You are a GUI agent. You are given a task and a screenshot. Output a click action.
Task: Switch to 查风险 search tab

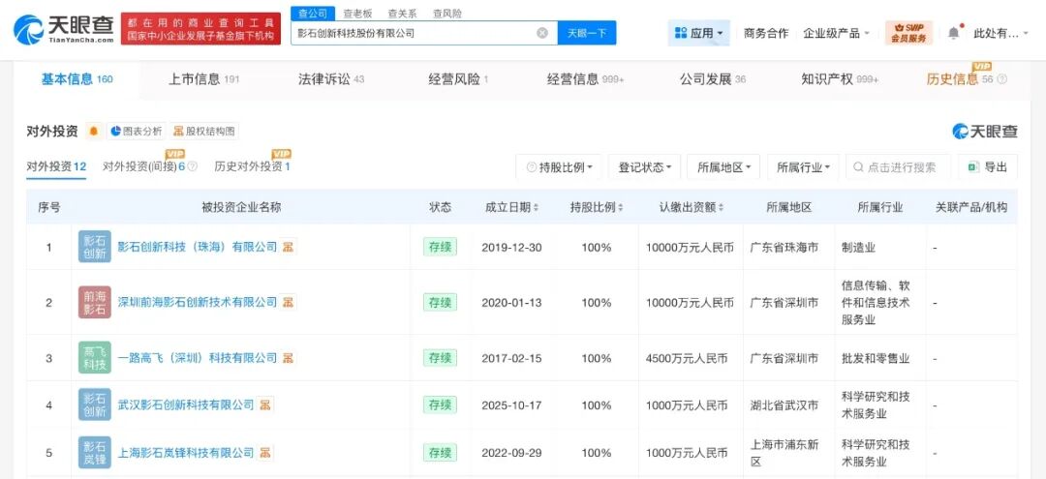[x=446, y=14]
